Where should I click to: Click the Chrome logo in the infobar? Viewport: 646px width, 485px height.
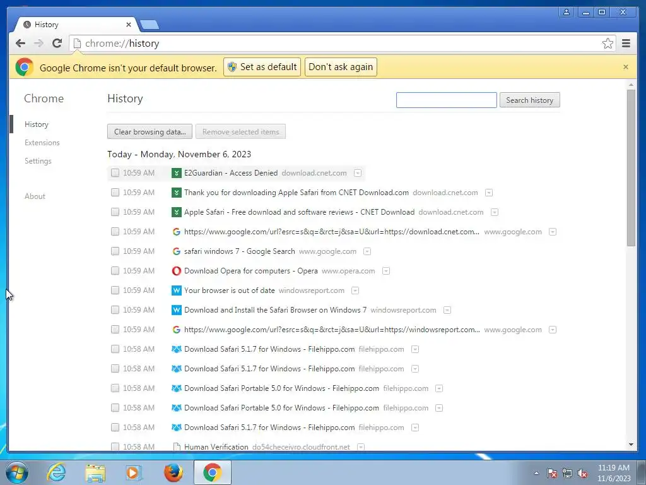pyautogui.click(x=25, y=67)
